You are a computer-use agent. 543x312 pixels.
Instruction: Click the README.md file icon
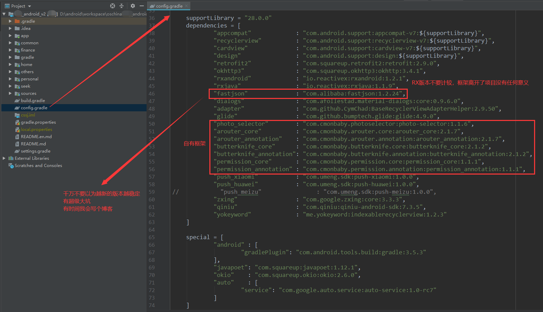(17, 144)
